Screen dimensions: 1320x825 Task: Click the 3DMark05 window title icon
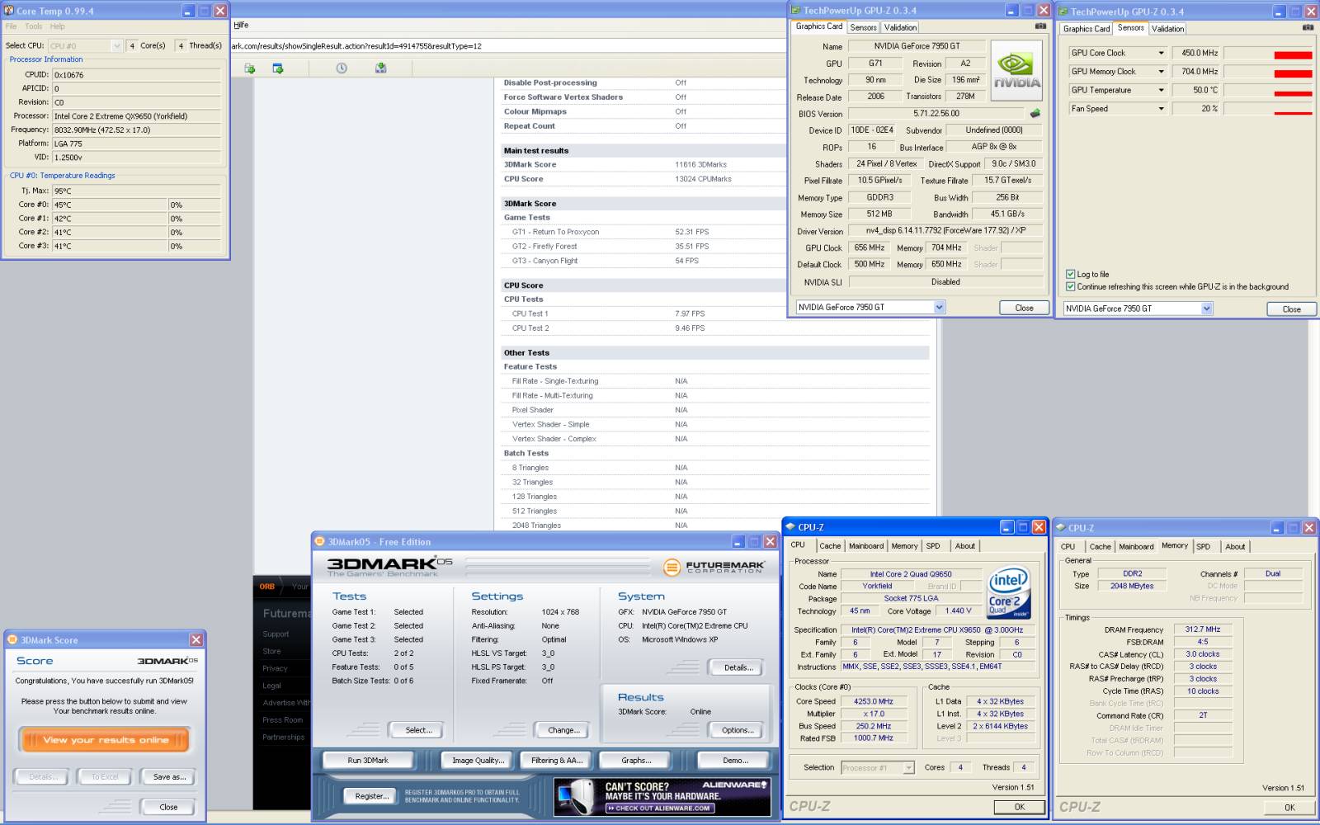click(320, 541)
